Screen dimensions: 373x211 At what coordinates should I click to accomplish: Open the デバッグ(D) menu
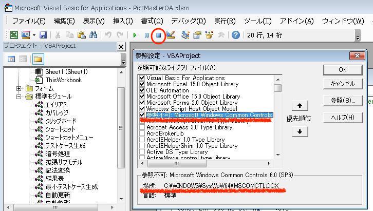tap(189, 21)
